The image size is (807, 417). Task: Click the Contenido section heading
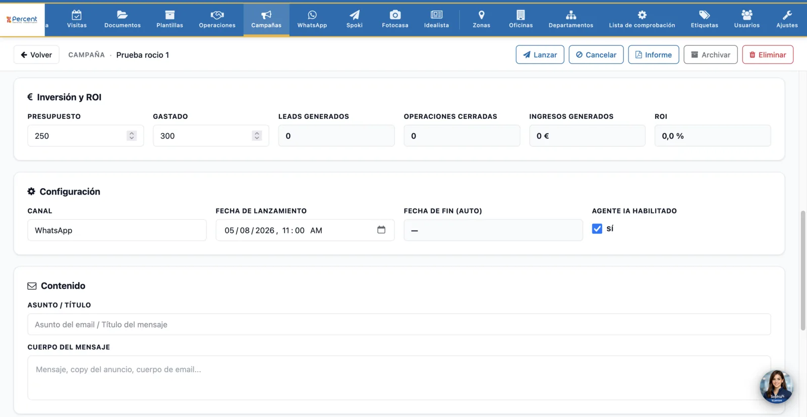click(63, 286)
